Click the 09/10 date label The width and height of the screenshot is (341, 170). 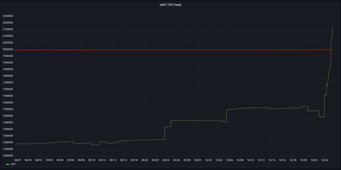click(x=92, y=160)
